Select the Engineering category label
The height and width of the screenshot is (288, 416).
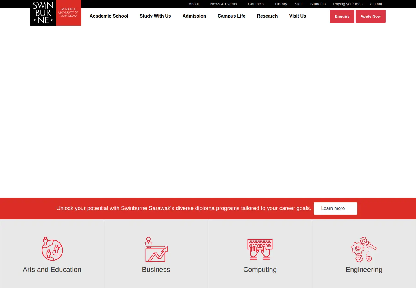tap(364, 270)
